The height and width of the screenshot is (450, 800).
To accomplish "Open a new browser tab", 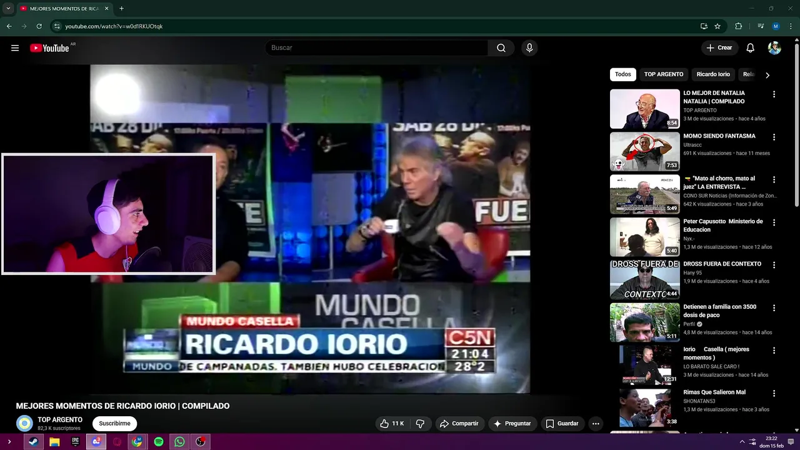I will coord(121,9).
